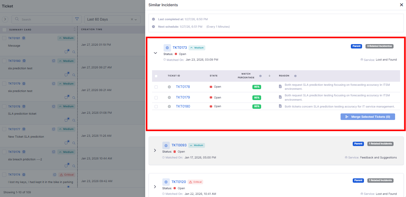
Task: Click the globe icon beside TKT0173
Action: (x=167, y=48)
